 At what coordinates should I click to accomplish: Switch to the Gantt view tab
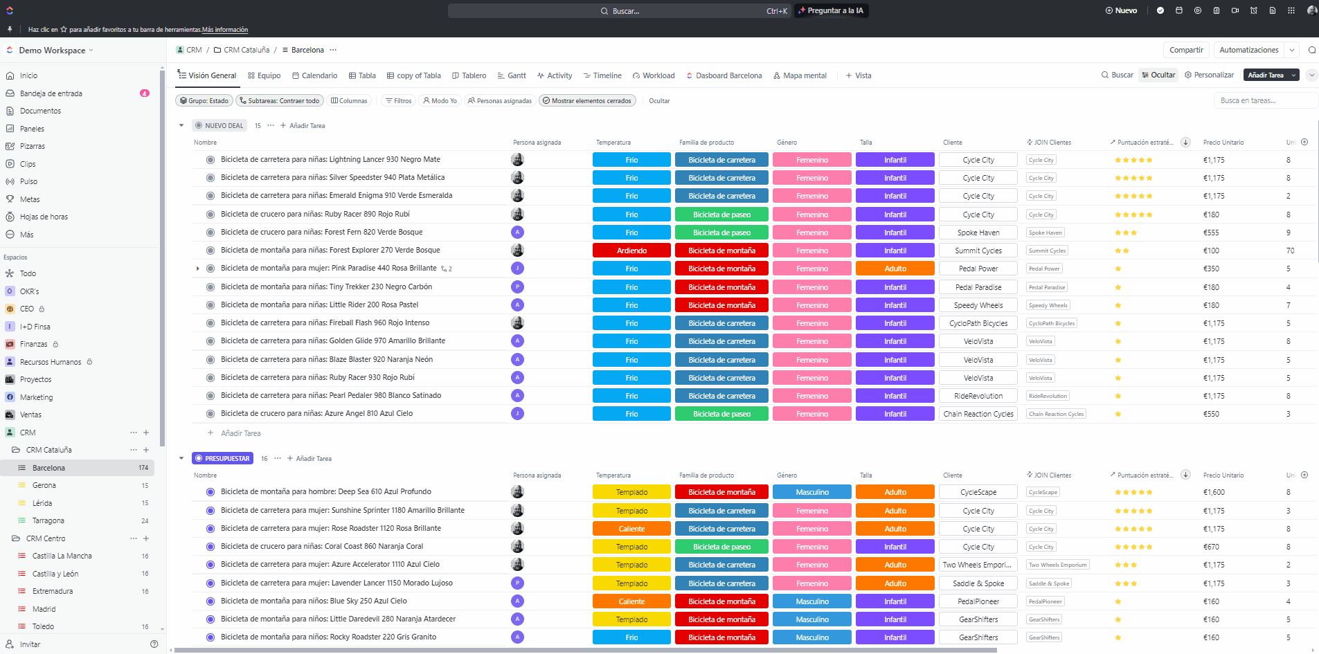point(512,75)
